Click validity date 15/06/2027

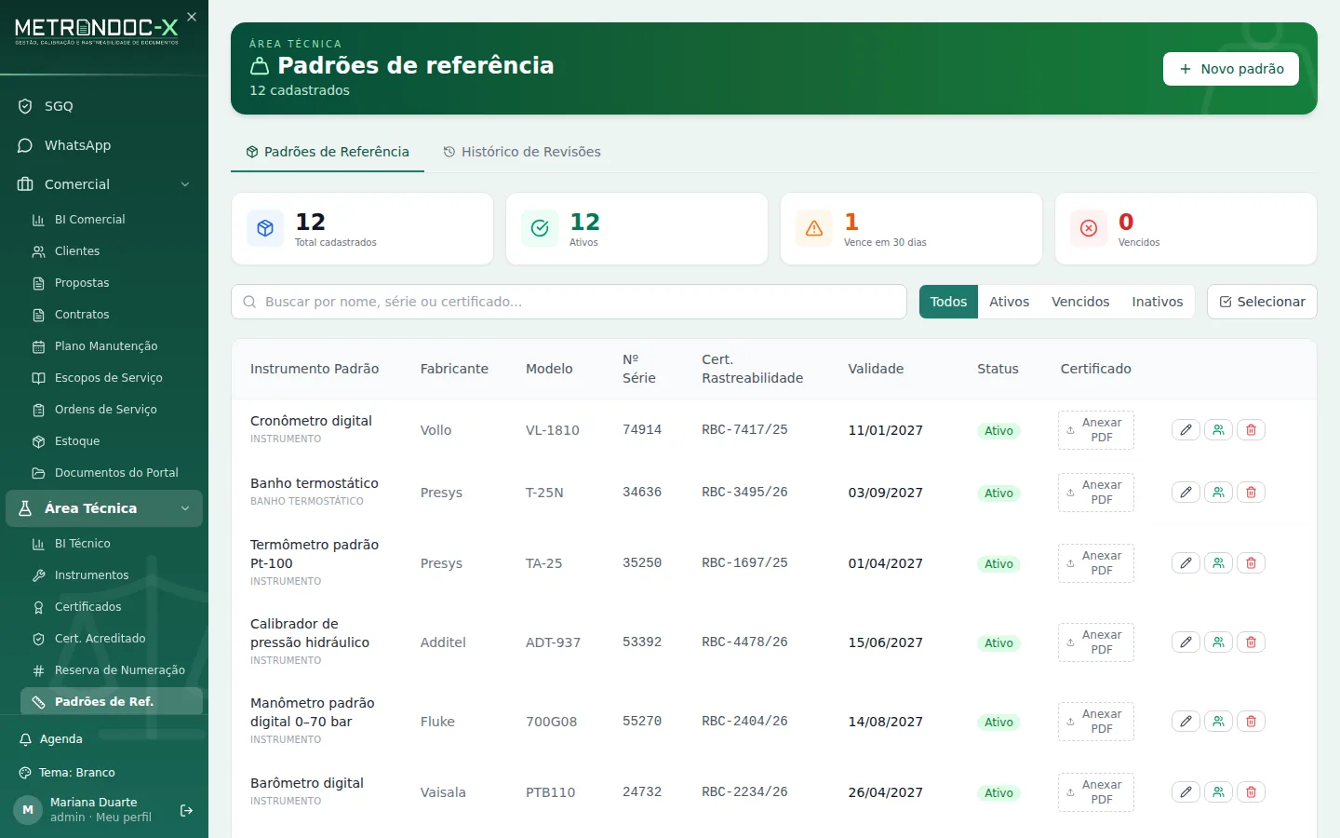886,642
